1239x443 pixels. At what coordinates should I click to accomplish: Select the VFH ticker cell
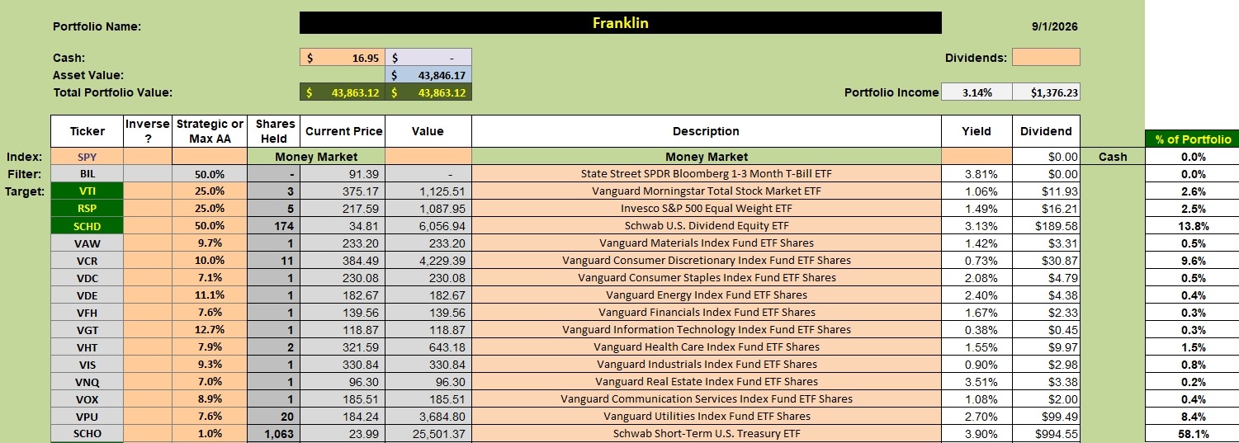[x=87, y=313]
